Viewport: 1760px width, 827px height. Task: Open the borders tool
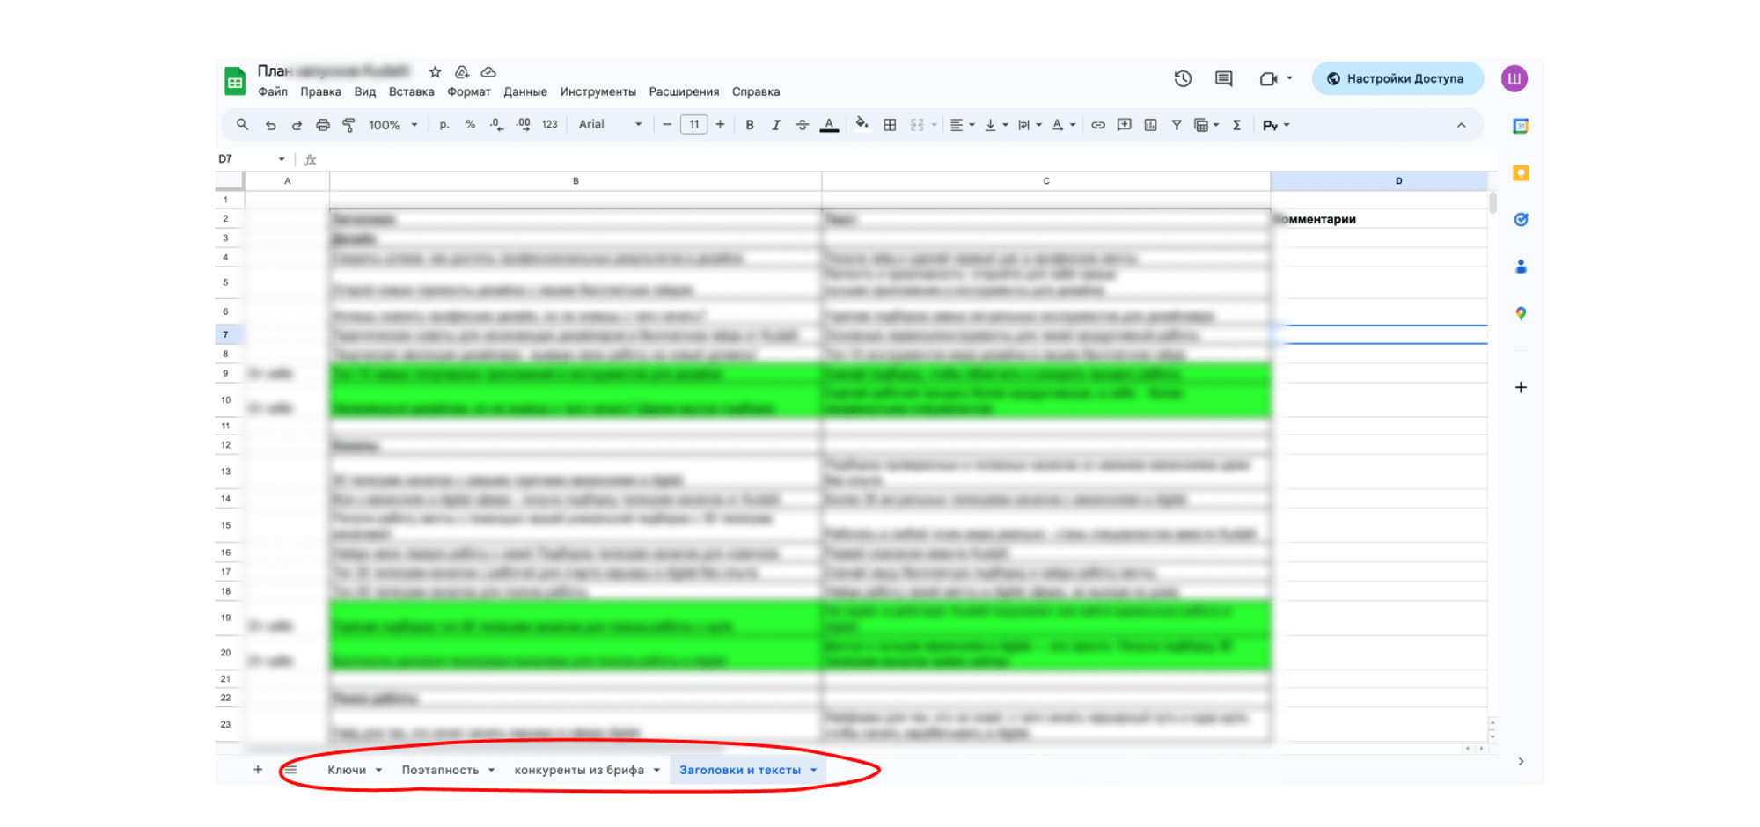pos(890,125)
